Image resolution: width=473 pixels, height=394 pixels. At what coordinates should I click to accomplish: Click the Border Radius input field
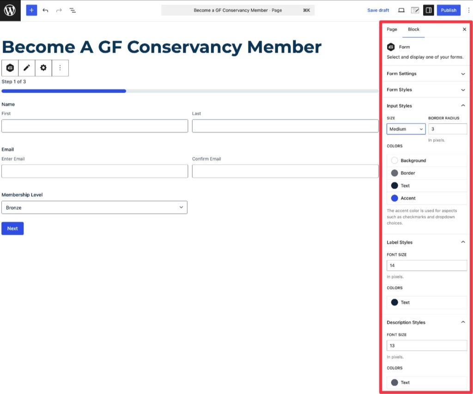pos(448,129)
